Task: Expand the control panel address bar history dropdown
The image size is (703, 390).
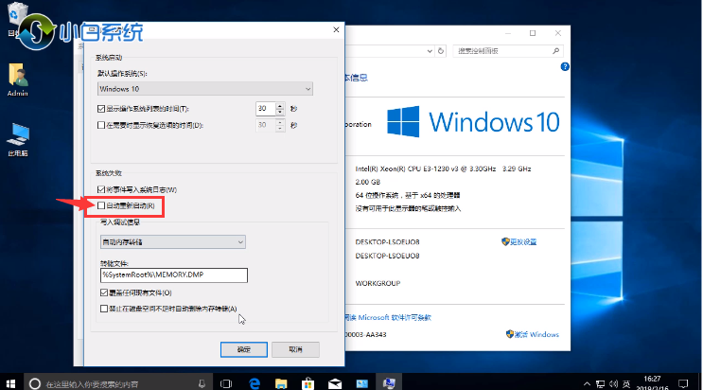Action: click(430, 51)
